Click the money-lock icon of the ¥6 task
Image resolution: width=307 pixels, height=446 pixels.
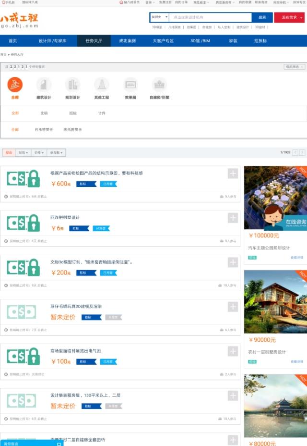(x=24, y=223)
